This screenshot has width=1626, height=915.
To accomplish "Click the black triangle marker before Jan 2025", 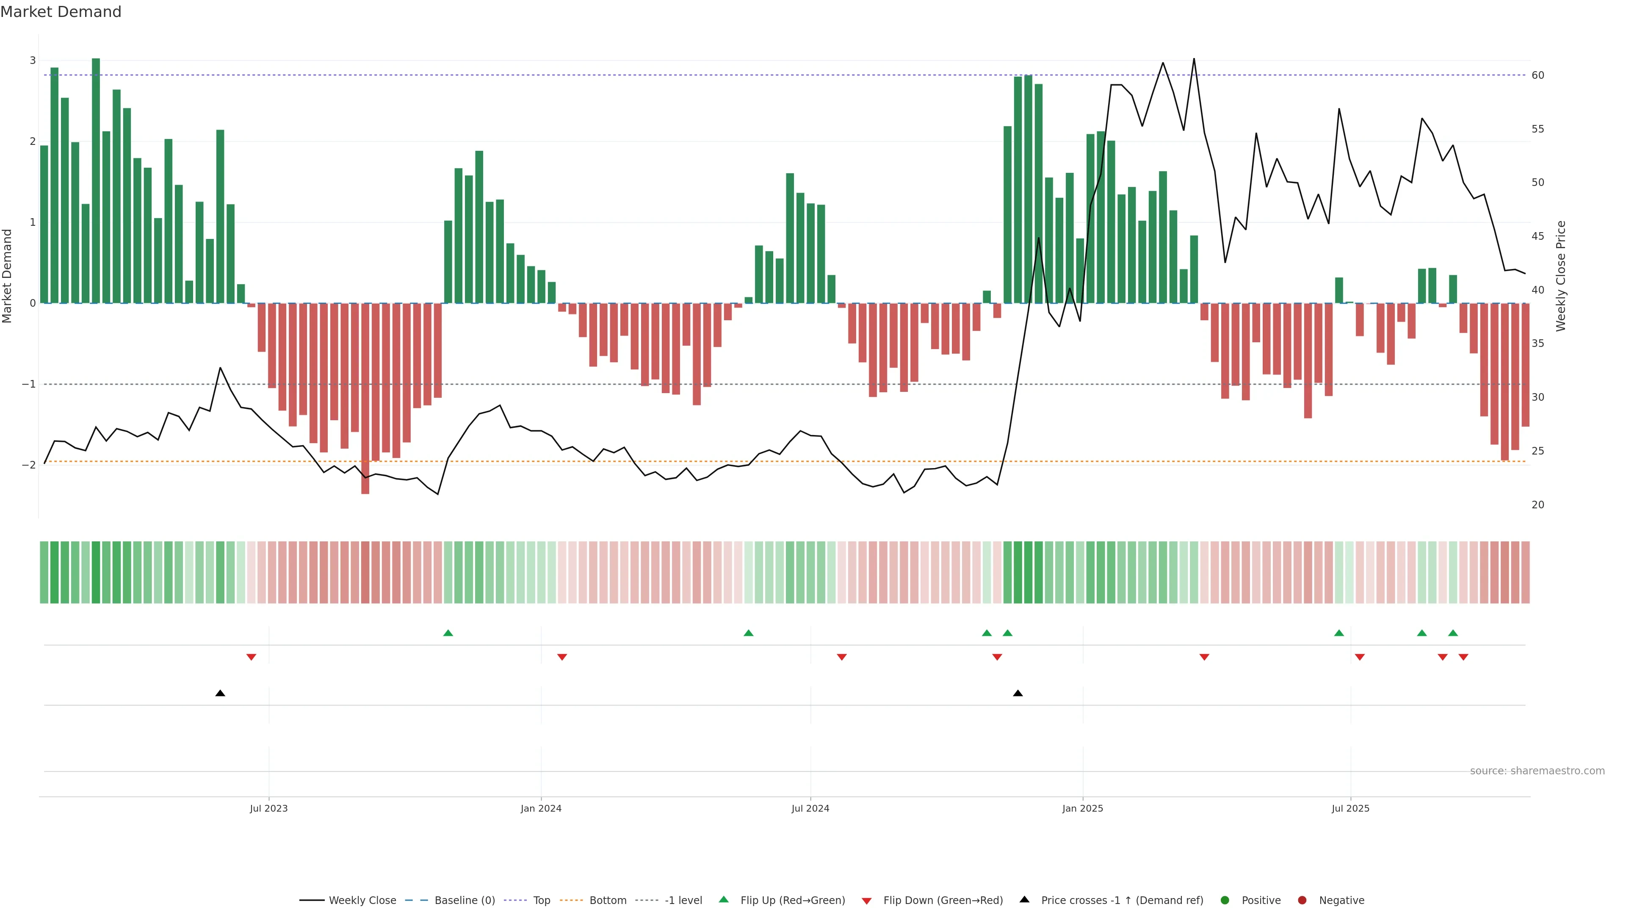I will point(1018,693).
